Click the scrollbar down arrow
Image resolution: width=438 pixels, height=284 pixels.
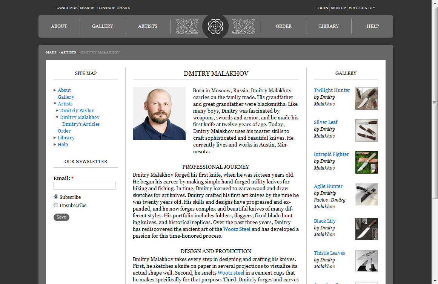pyautogui.click(x=435, y=281)
